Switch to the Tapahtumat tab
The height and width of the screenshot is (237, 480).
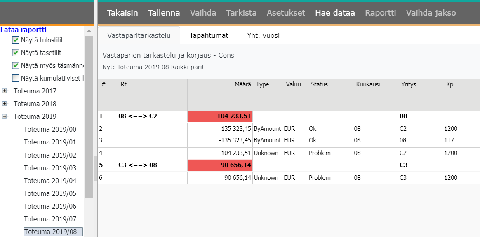209,35
